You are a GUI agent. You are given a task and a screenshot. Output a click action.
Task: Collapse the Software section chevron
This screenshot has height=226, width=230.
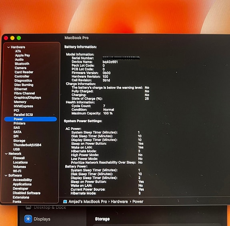coord(6,176)
